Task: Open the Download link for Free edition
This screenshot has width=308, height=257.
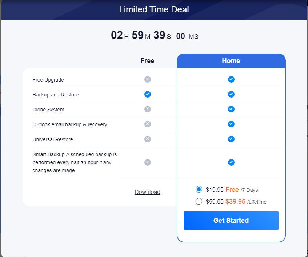Action: click(x=147, y=192)
